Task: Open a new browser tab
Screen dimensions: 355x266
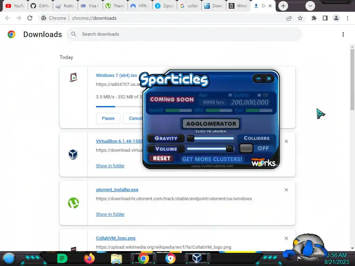Action: point(283,6)
